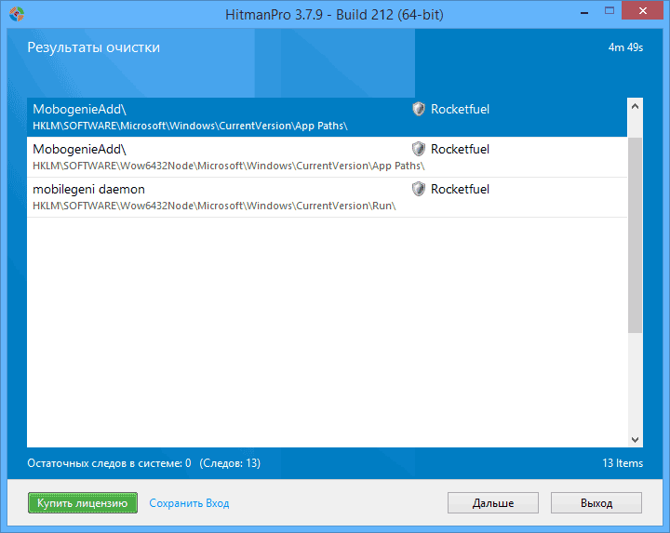Viewport: 670px width, 533px height.
Task: Click the shield icon in the Wow6432Node App Paths row
Action: point(419,149)
